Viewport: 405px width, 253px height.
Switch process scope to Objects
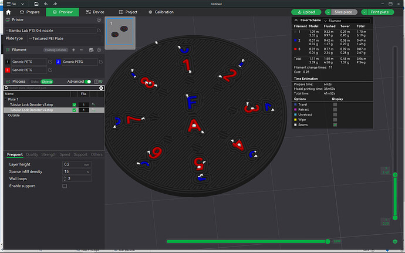[x=47, y=82]
